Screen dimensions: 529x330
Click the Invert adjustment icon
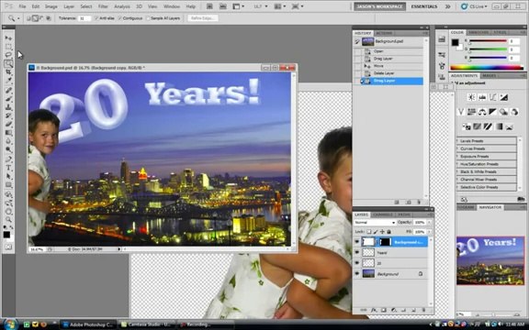pyautogui.click(x=467, y=126)
